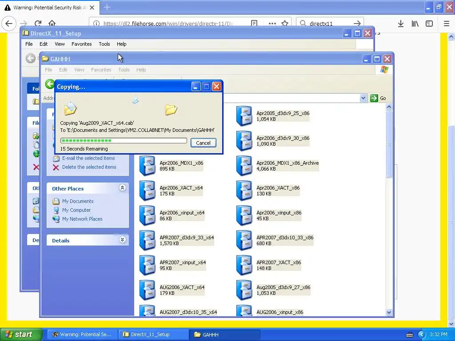The image size is (455, 341).
Task: Click the GAHHH green back button
Action: [50, 84]
